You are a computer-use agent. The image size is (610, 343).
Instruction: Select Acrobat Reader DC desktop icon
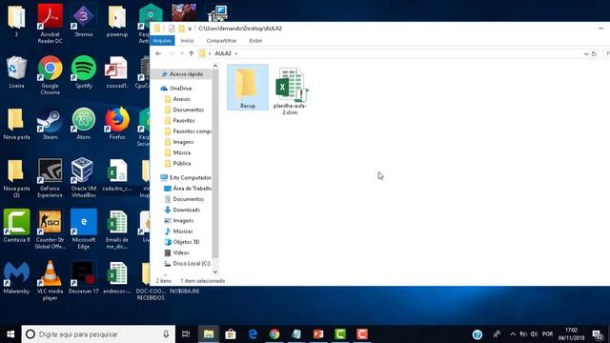[x=51, y=24]
